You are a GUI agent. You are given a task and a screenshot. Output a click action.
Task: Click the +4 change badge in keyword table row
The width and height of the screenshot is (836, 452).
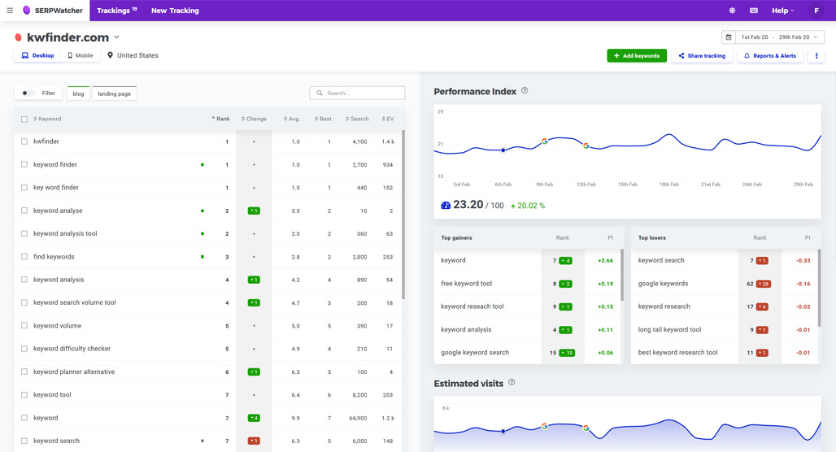pyautogui.click(x=254, y=418)
